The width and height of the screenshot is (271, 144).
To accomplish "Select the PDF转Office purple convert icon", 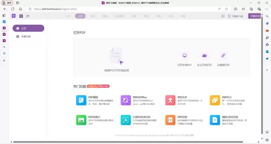I will (126, 100).
